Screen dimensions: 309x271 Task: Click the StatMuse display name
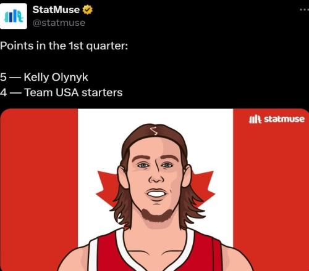(56, 9)
